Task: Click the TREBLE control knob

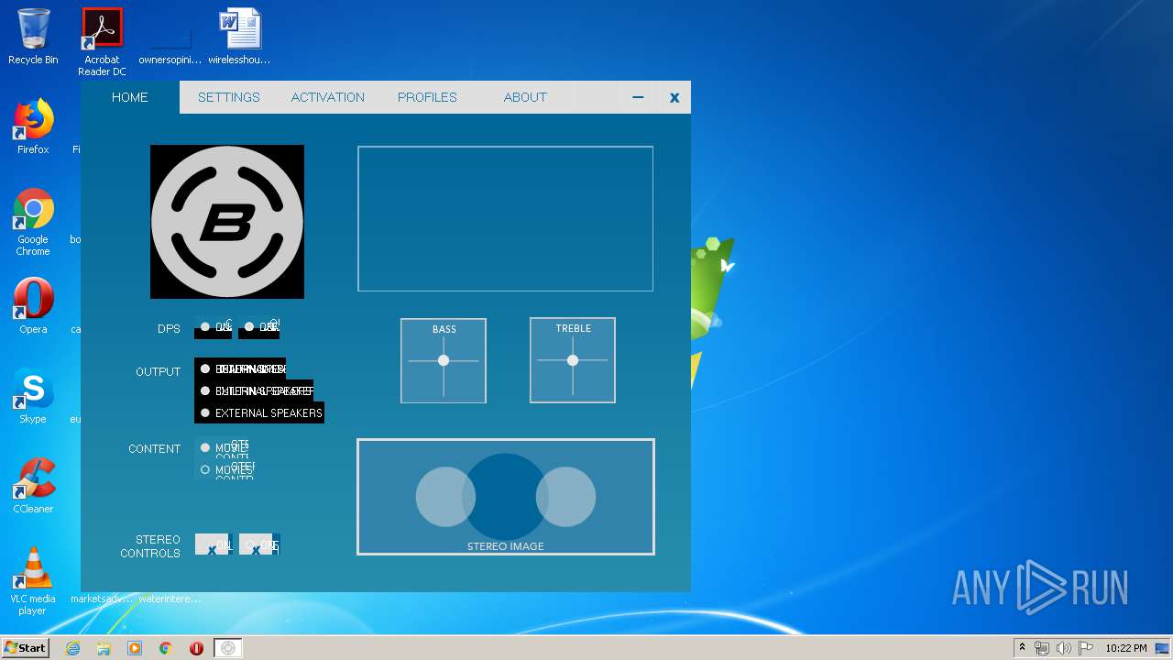Action: [x=573, y=360]
